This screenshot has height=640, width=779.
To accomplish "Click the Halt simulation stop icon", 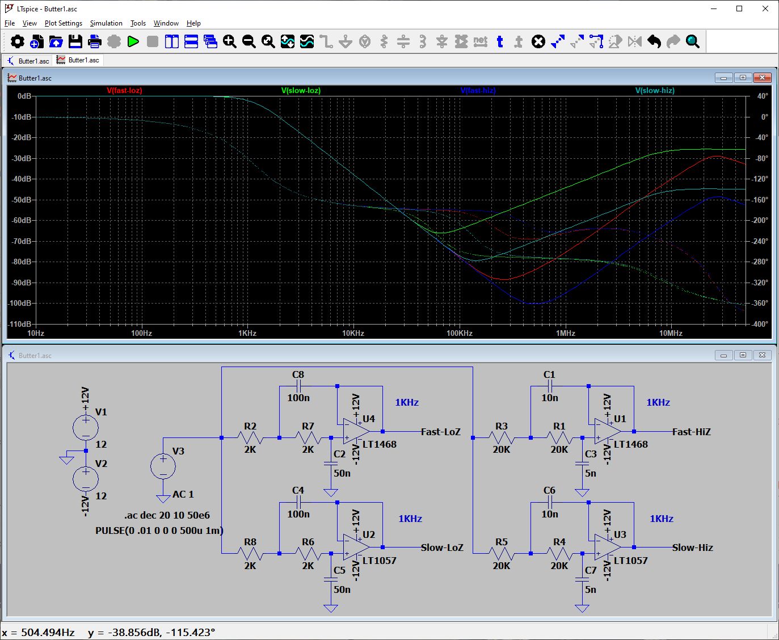I will [153, 41].
